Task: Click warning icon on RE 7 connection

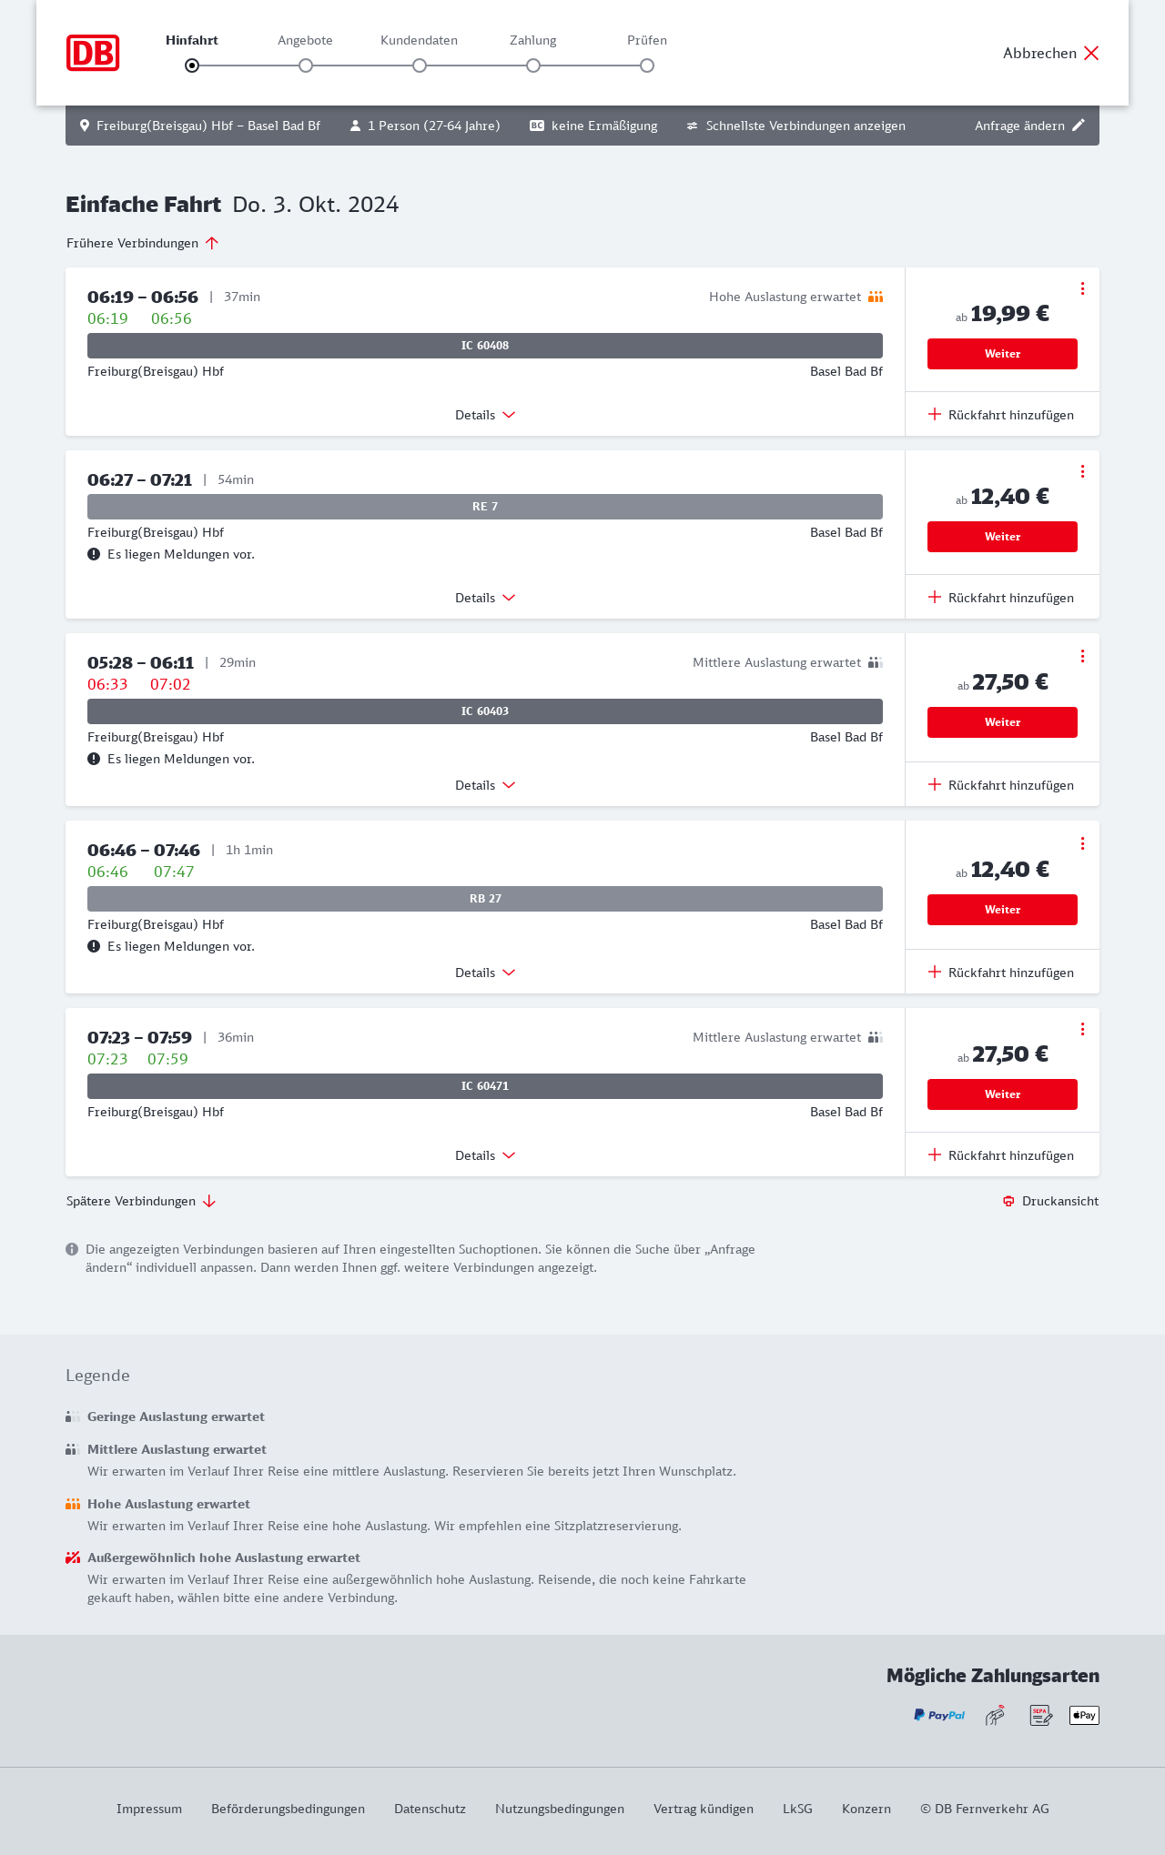Action: click(x=94, y=554)
